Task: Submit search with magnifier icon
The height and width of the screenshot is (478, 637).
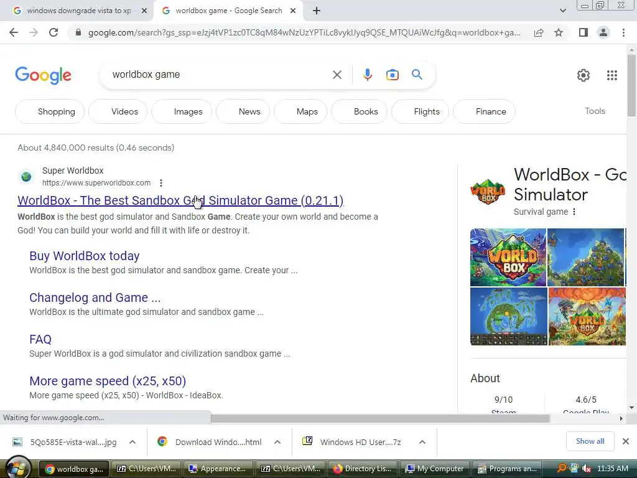Action: (x=417, y=75)
